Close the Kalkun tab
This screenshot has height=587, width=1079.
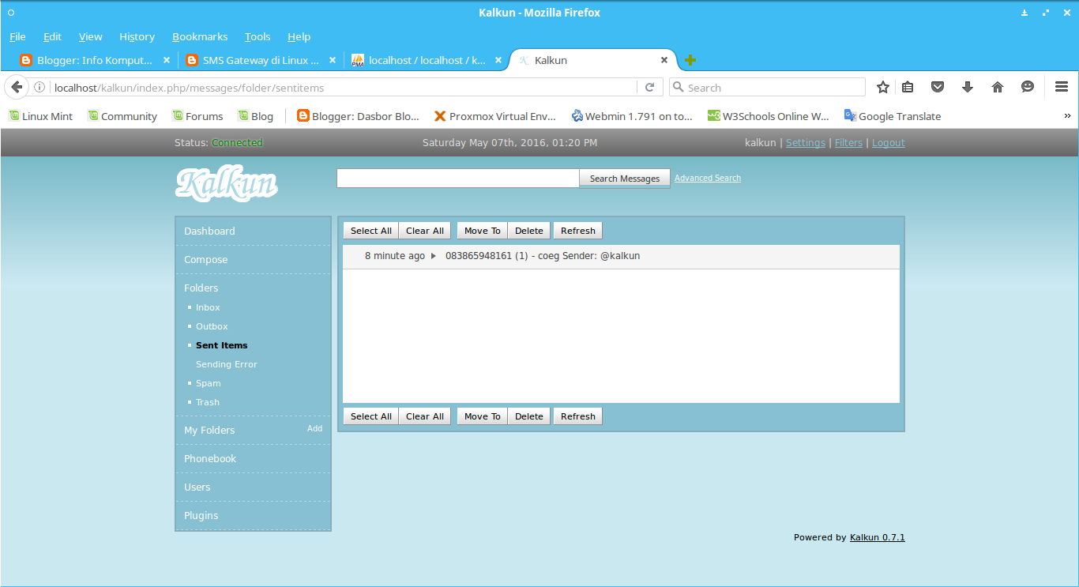click(664, 60)
